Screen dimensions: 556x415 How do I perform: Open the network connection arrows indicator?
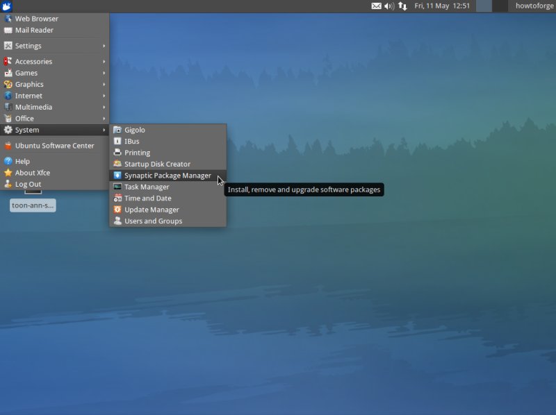pos(402,6)
